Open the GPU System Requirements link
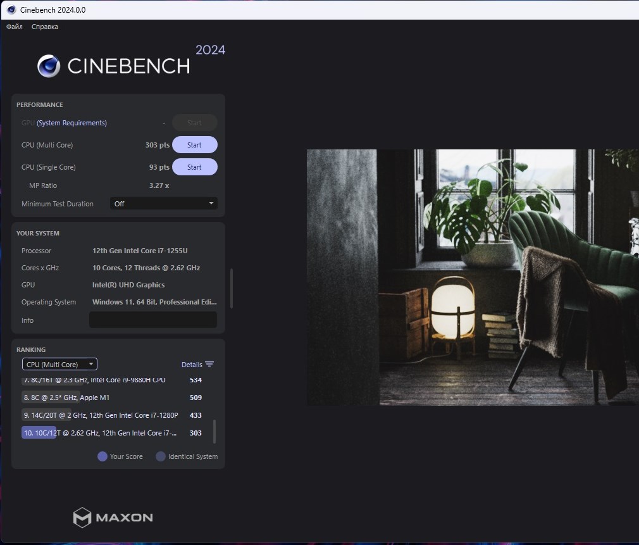The width and height of the screenshot is (639, 545). click(71, 123)
